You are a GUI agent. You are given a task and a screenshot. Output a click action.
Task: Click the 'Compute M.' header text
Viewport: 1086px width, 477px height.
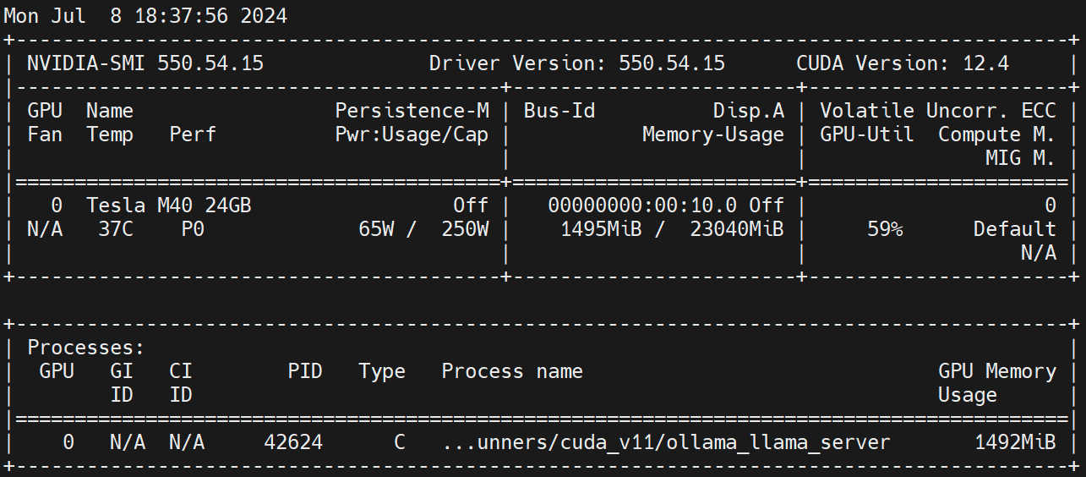click(x=997, y=134)
